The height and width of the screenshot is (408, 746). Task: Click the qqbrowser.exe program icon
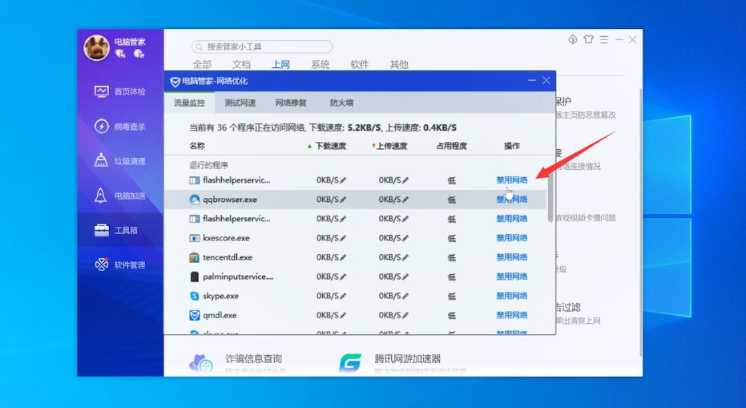tap(195, 200)
